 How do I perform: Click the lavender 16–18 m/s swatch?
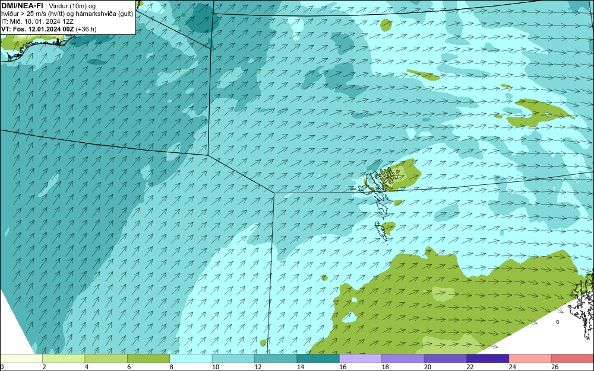361,359
